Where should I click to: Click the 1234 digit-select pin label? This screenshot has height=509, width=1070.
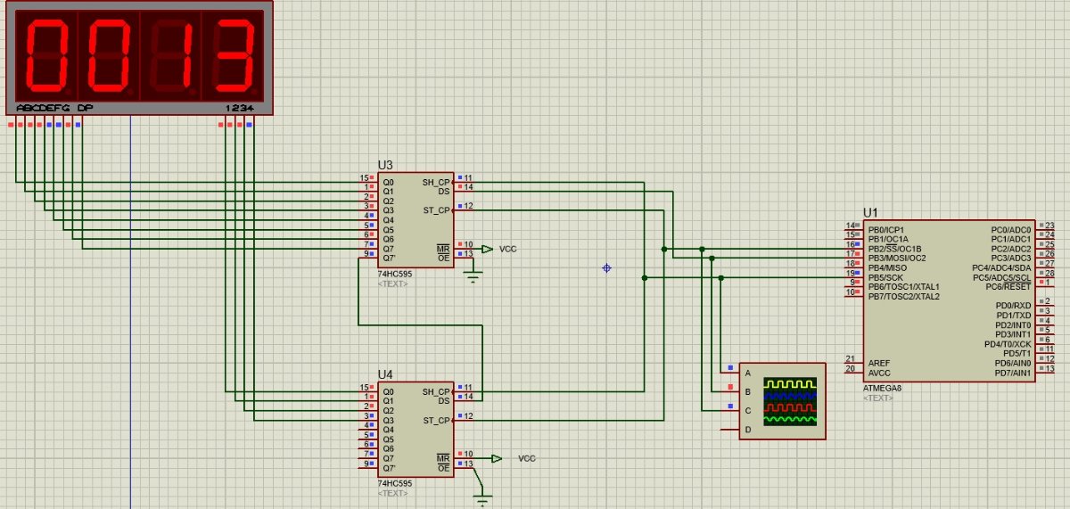tap(239, 108)
